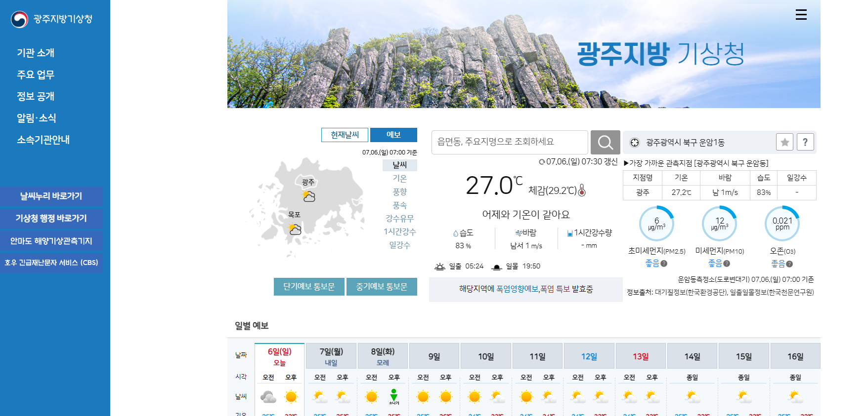867x416 pixels.
Task: Follow the 폭염 특보 link
Action: coord(555,289)
